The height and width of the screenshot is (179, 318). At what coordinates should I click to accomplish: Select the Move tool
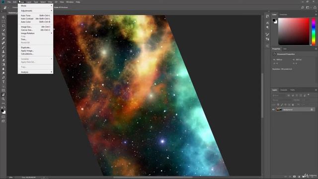pos(3,17)
